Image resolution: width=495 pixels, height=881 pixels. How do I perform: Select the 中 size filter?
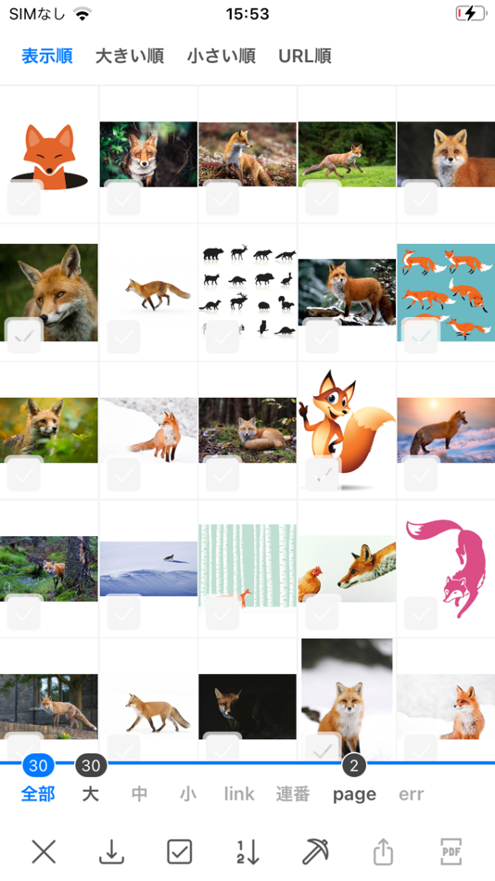click(x=139, y=794)
